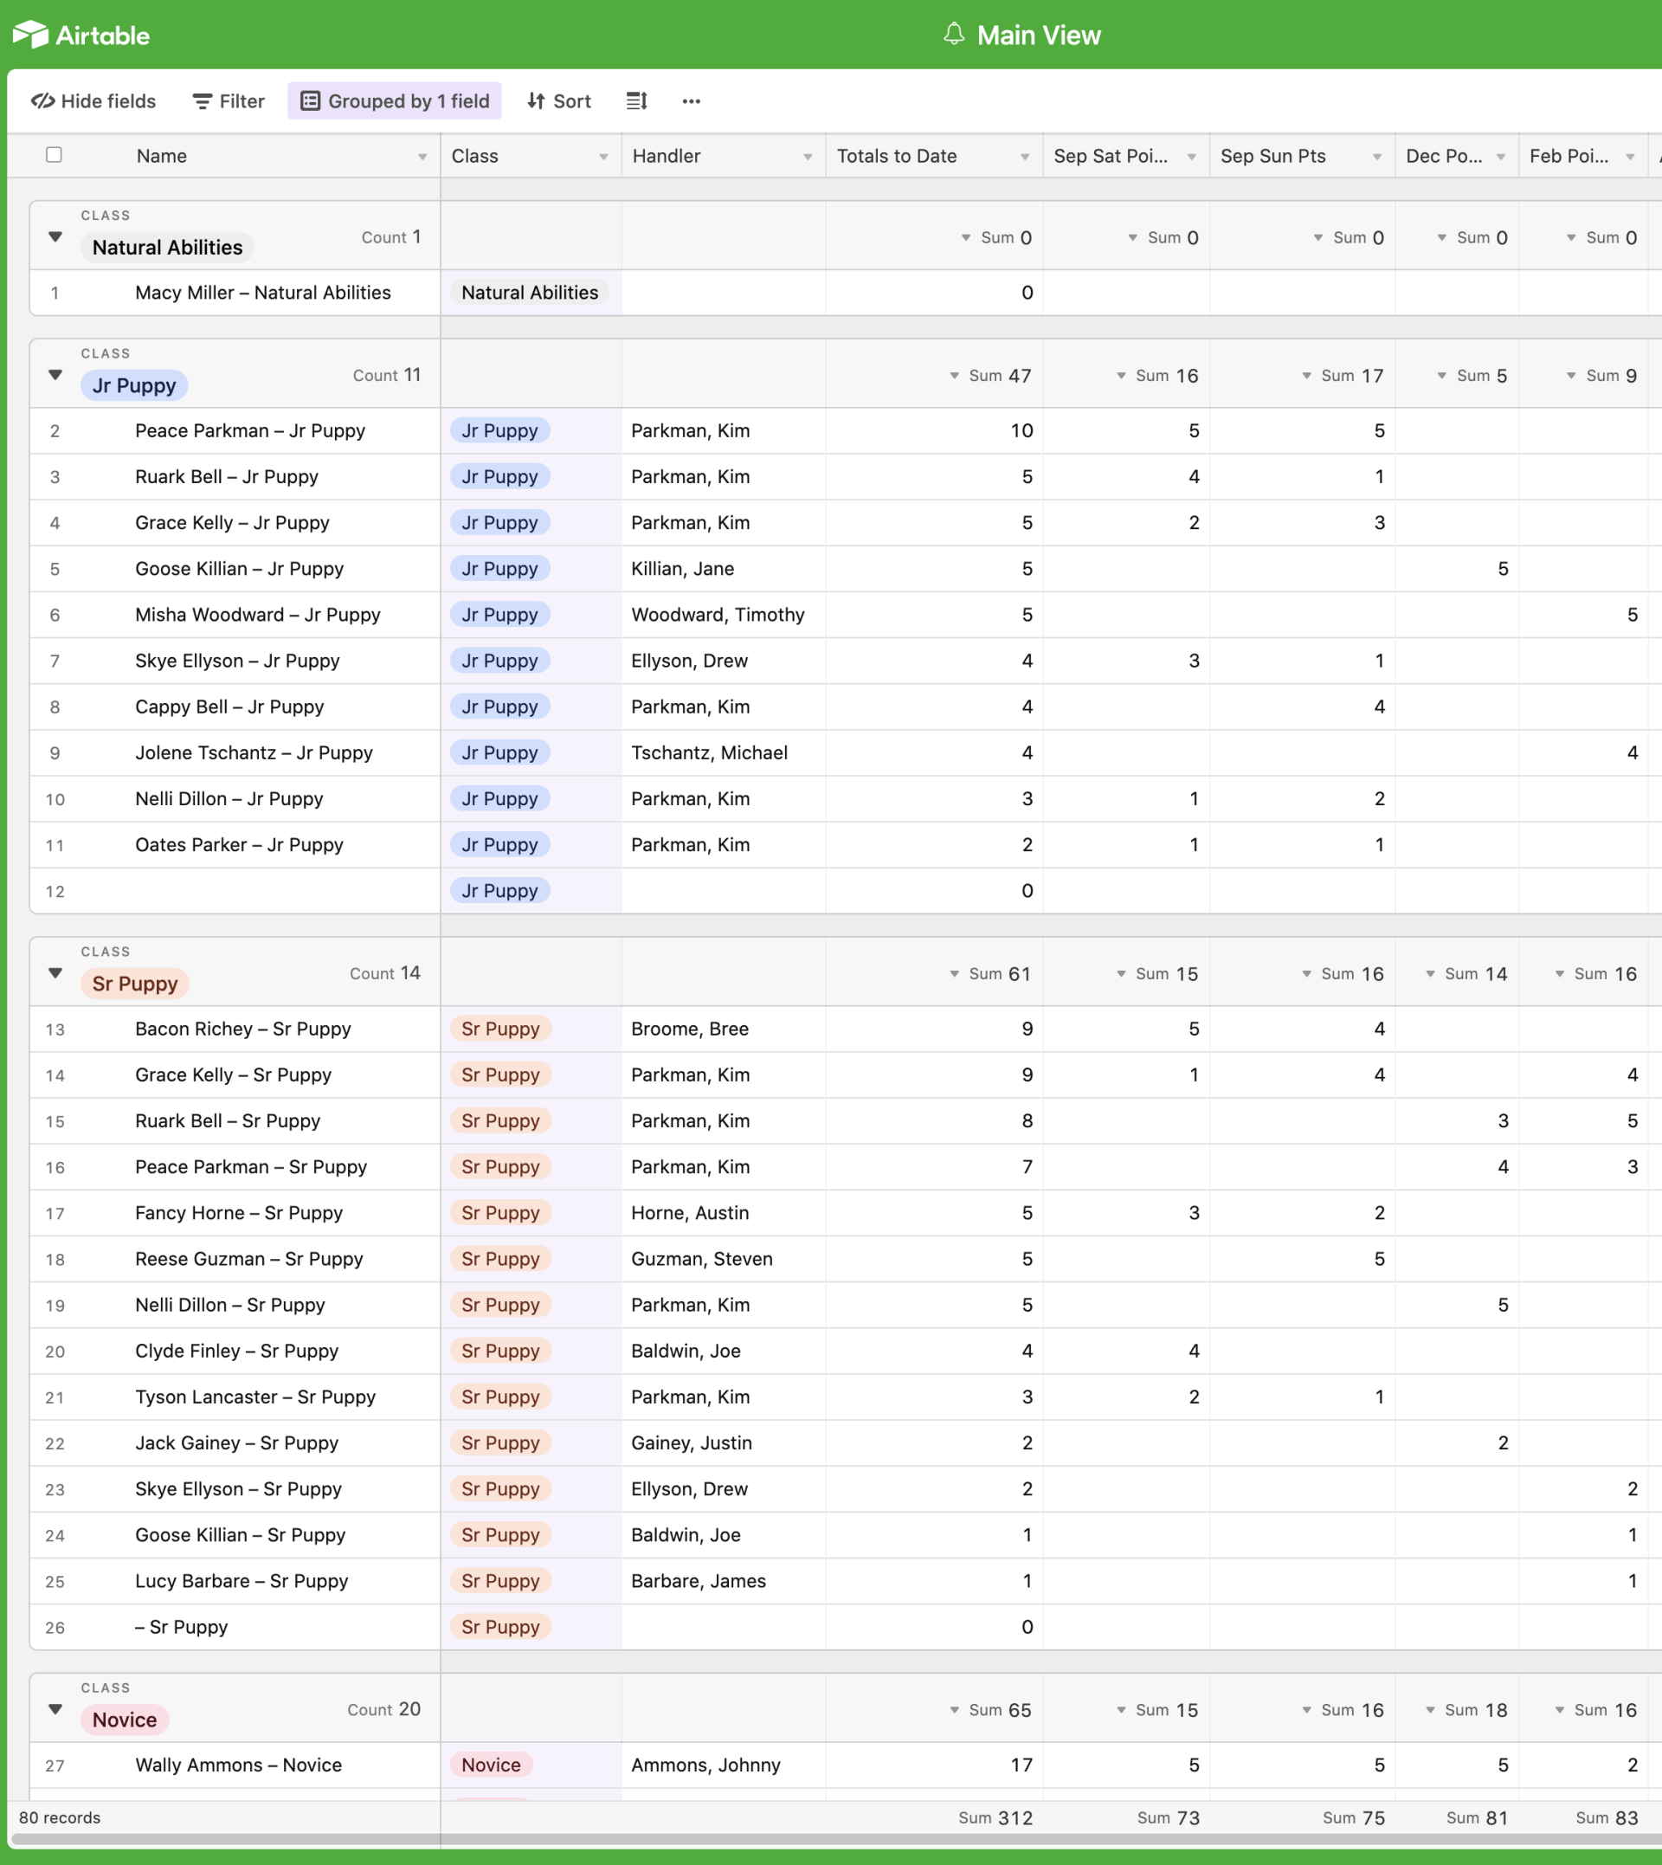Collapse the Natural Abilities group

55,237
